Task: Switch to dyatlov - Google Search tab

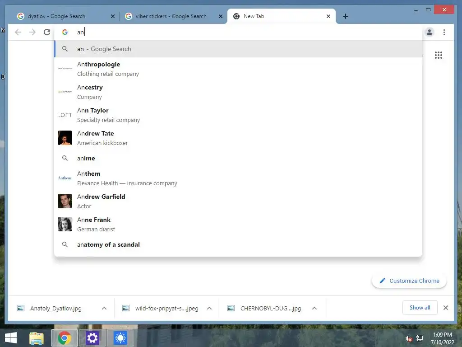Action: pos(66,16)
